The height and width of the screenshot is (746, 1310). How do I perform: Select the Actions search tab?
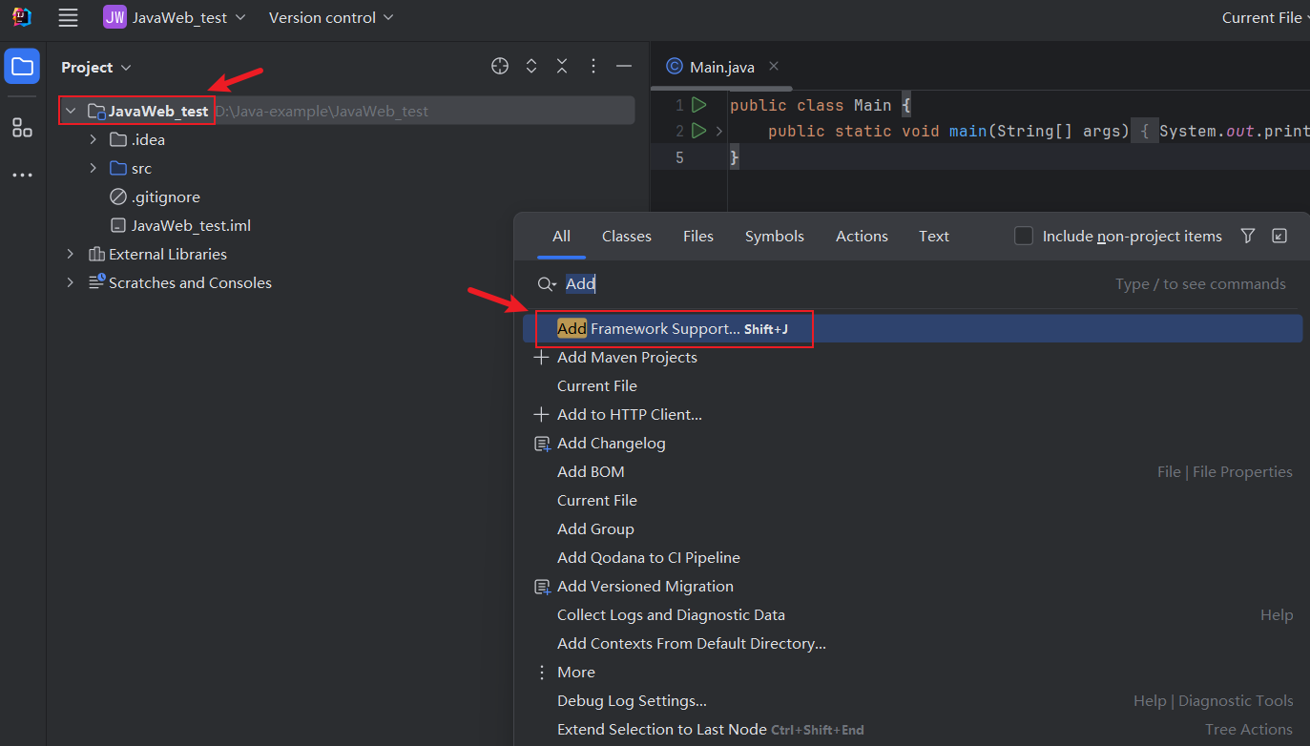861,236
